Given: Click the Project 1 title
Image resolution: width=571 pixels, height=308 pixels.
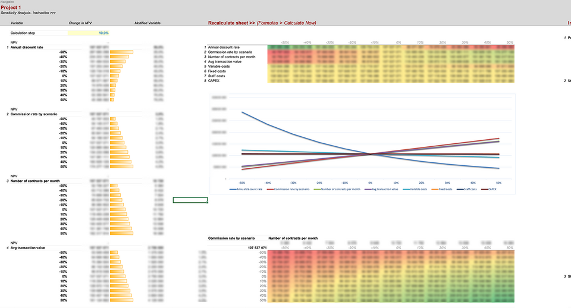Looking at the screenshot, I should pyautogui.click(x=11, y=7).
